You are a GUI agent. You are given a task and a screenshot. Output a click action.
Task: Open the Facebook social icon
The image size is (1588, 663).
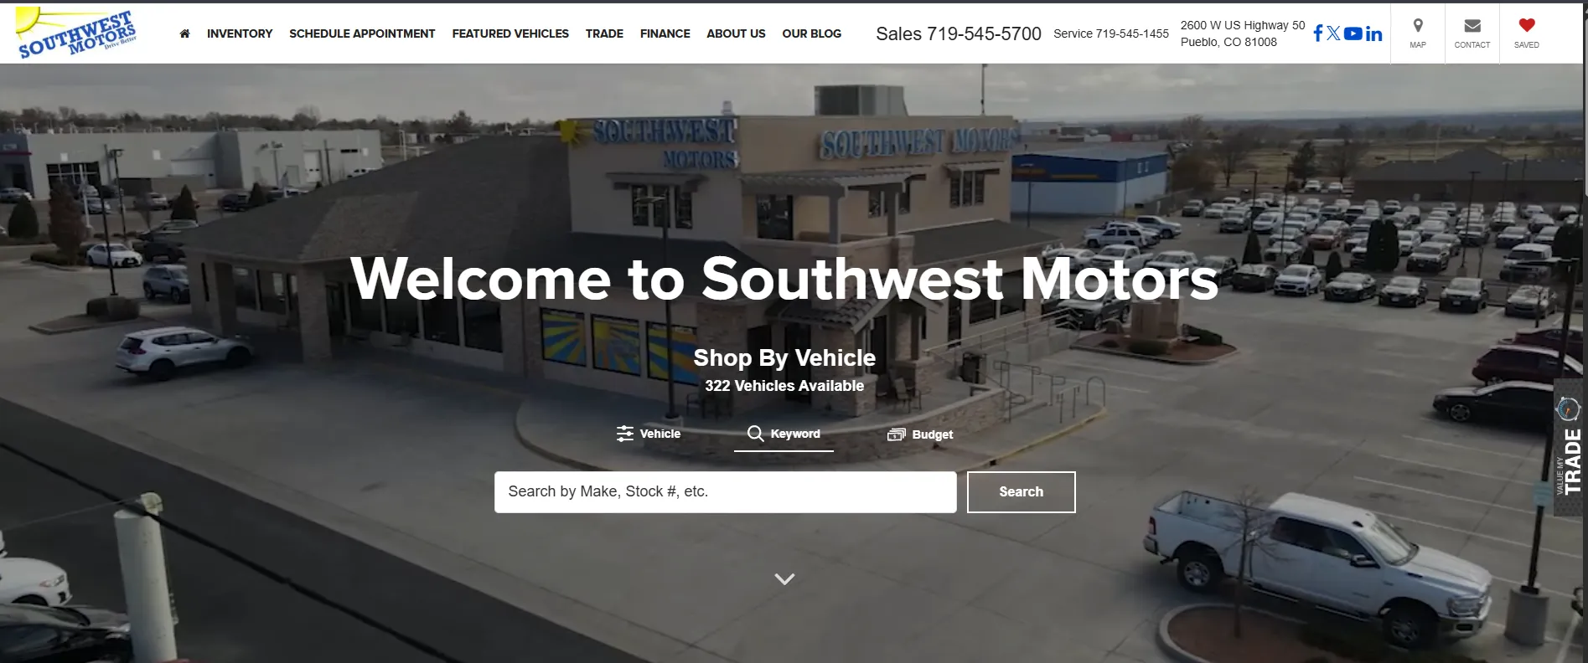tap(1317, 33)
